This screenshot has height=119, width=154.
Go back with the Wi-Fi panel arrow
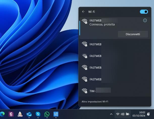click(x=83, y=12)
